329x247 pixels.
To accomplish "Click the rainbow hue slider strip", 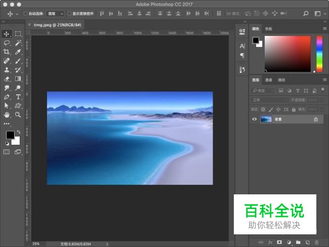I will 319,53.
